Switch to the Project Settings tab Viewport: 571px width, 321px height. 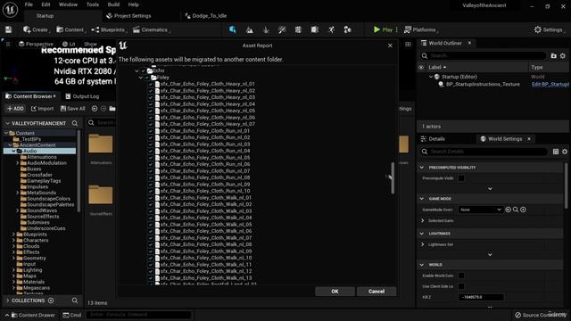point(128,16)
